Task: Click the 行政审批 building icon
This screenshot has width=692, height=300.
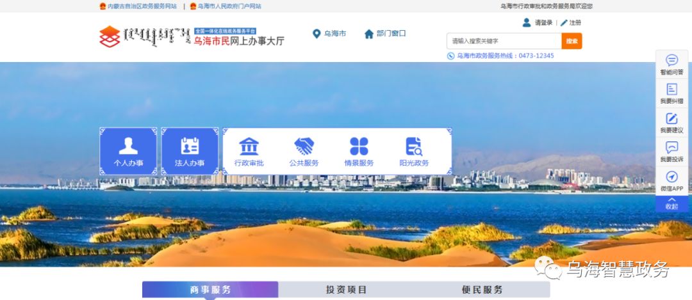Action: click(x=249, y=146)
